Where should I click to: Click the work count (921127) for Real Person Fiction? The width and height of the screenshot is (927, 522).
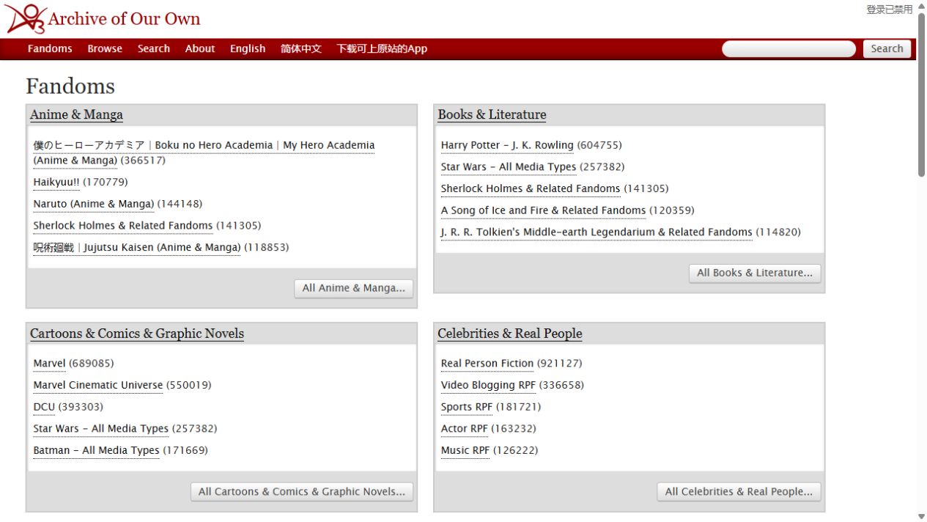coord(560,364)
